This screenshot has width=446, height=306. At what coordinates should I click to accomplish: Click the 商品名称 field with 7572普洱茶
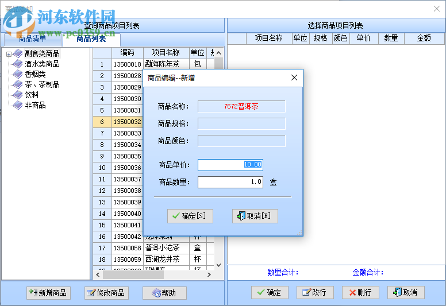pos(241,107)
